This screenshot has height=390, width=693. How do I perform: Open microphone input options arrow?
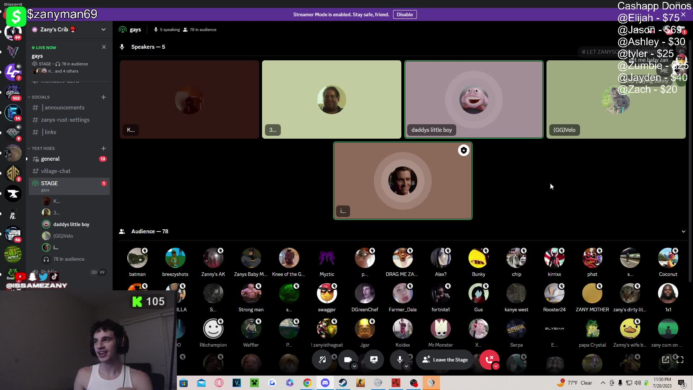click(406, 366)
